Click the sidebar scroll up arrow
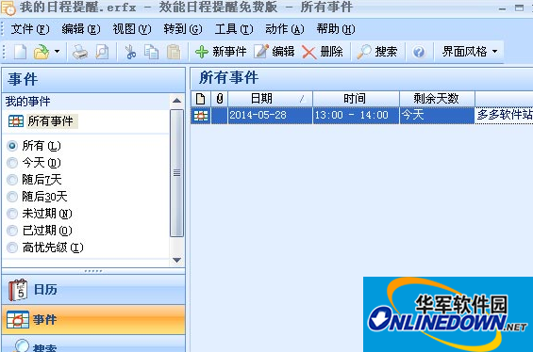Image resolution: width=533 pixels, height=352 pixels. pos(176,101)
